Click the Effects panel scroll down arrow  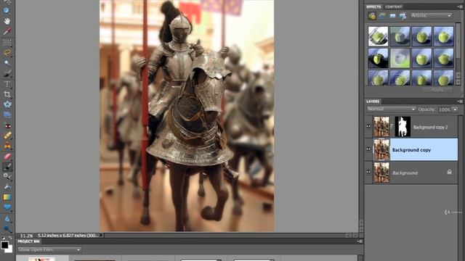point(458,82)
